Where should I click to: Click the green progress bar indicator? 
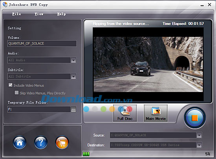(86, 154)
